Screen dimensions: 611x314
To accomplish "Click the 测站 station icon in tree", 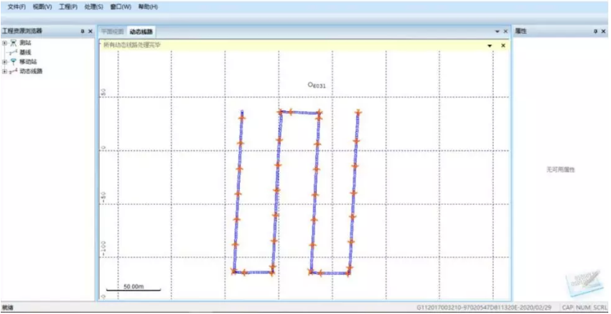I will (x=14, y=43).
